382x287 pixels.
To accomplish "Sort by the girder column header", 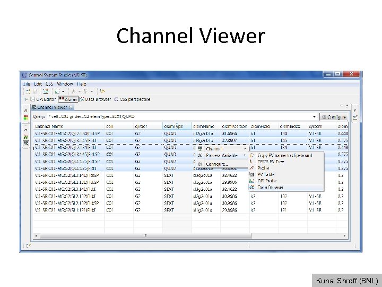I will pyautogui.click(x=148, y=126).
